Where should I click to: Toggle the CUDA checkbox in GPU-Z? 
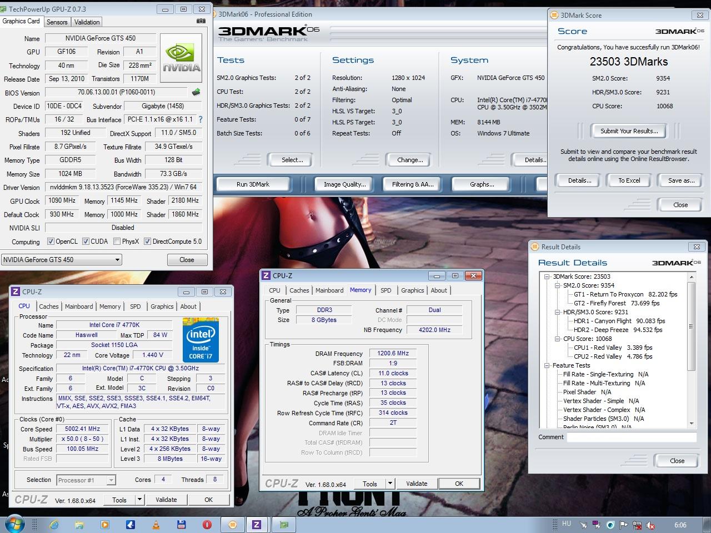point(86,242)
